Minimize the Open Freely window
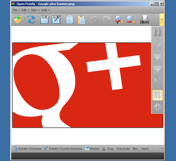The image size is (176, 161). pyautogui.click(x=152, y=4)
